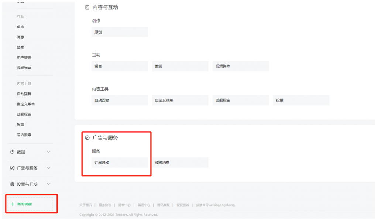Open the 腾讯客服 footer link

[164, 205]
